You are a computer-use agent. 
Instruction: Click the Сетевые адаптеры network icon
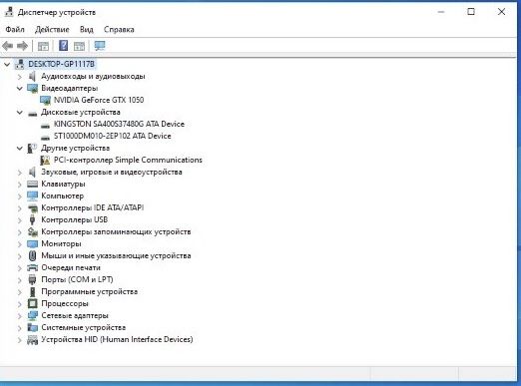click(x=32, y=315)
